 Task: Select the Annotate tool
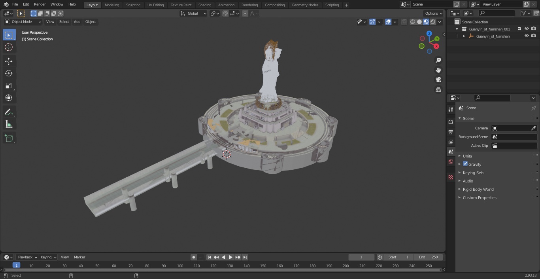(9, 112)
